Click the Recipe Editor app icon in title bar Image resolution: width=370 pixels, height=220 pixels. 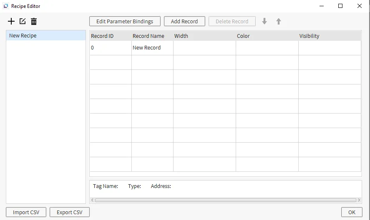[6, 6]
